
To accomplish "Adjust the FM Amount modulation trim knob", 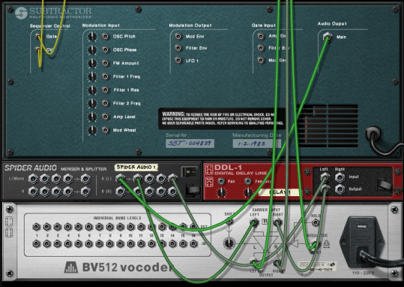I will point(92,63).
